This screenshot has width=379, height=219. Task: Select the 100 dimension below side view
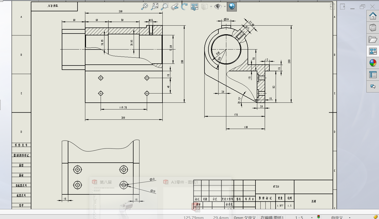click(246, 127)
